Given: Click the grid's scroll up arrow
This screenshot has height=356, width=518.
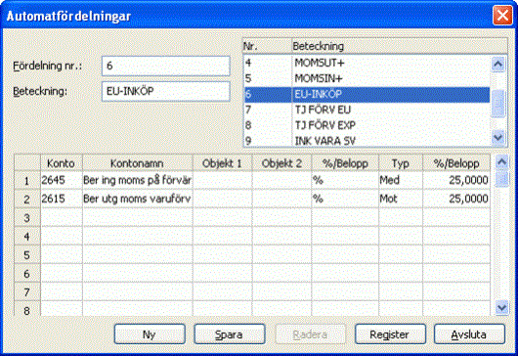Looking at the screenshot, I should [501, 162].
